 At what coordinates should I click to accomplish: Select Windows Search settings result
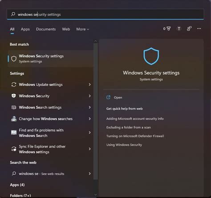coord(51,107)
